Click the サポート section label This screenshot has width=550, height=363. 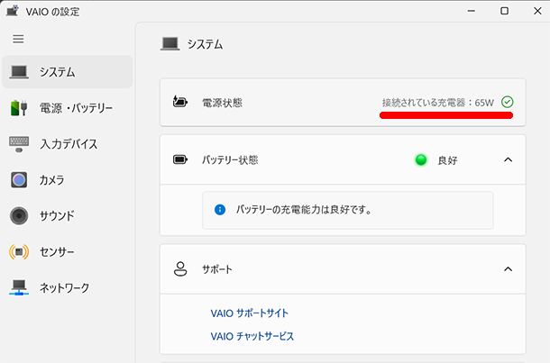[217, 269]
